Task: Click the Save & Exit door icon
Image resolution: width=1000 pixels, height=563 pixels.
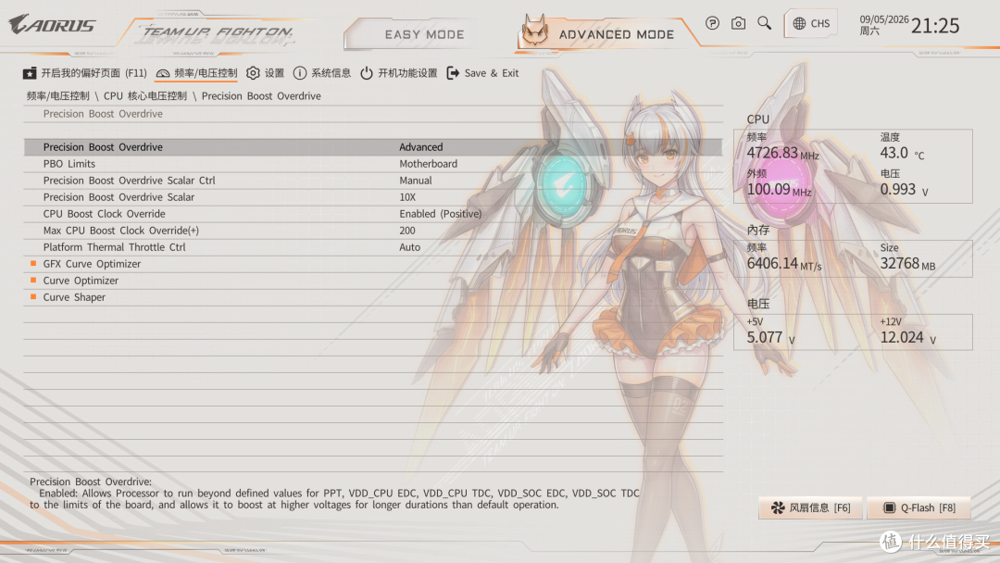Action: coord(453,73)
